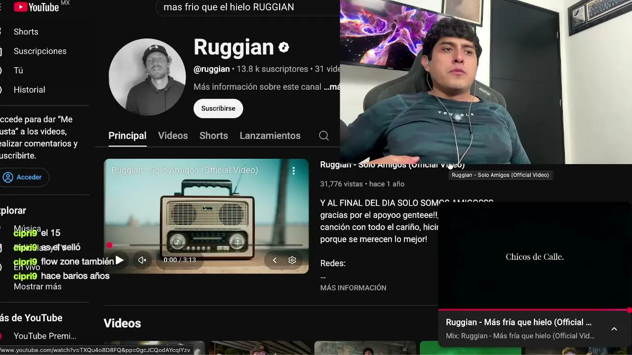Open Shorts from the left sidebar
This screenshot has height=355, width=632.
[x=26, y=32]
